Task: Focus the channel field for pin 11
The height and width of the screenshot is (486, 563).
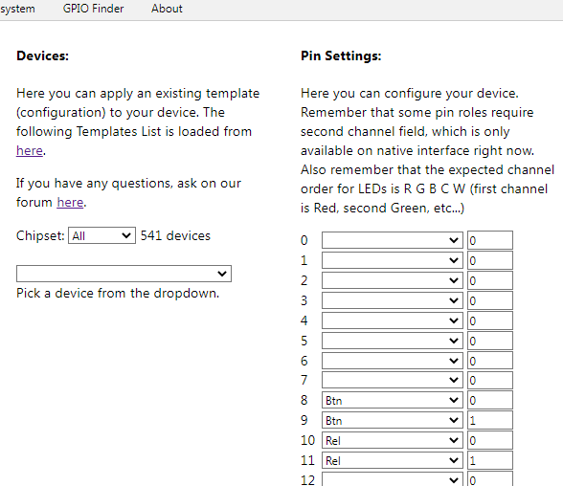Action: point(490,460)
